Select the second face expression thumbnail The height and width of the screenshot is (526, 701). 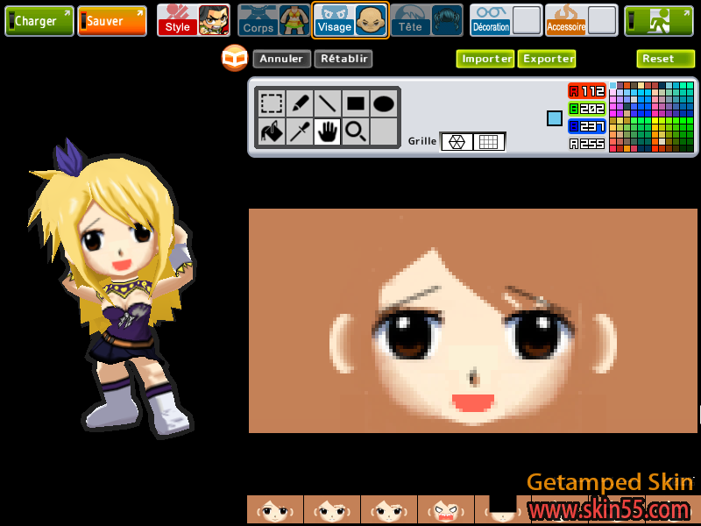pos(332,509)
